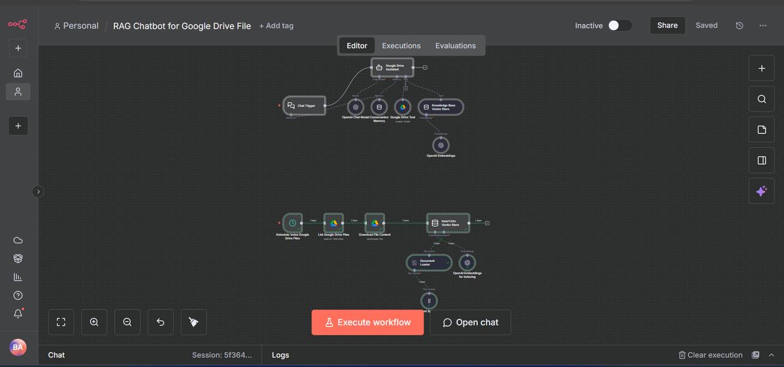The width and height of the screenshot is (784, 367).
Task: Select the OpenAI Embeddings node
Action: coord(441,145)
